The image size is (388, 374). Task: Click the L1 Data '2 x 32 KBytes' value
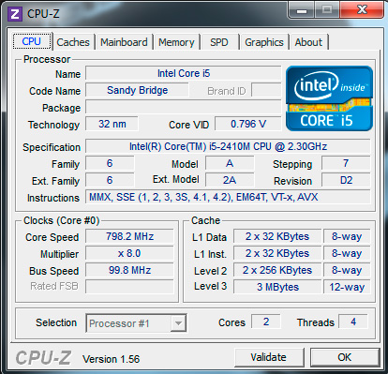click(x=277, y=236)
